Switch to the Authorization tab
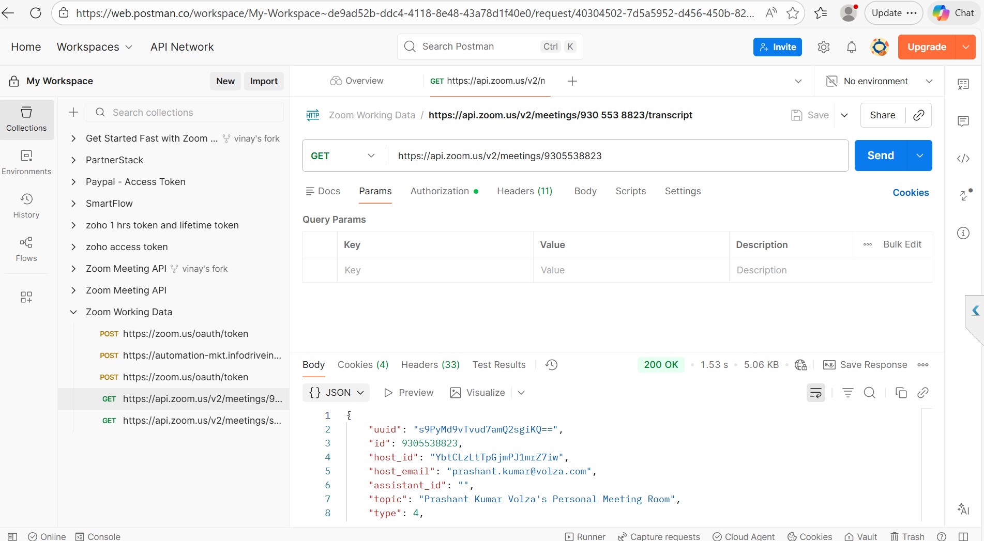984x541 pixels. [444, 191]
